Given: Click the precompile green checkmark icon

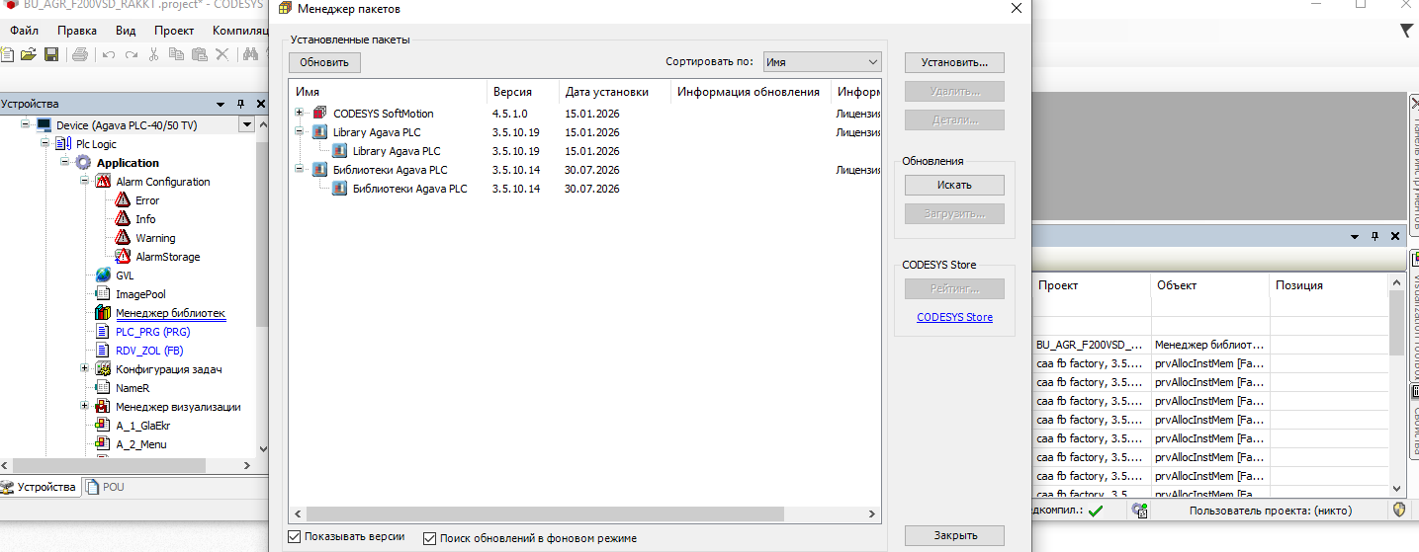Looking at the screenshot, I should 1096,511.
